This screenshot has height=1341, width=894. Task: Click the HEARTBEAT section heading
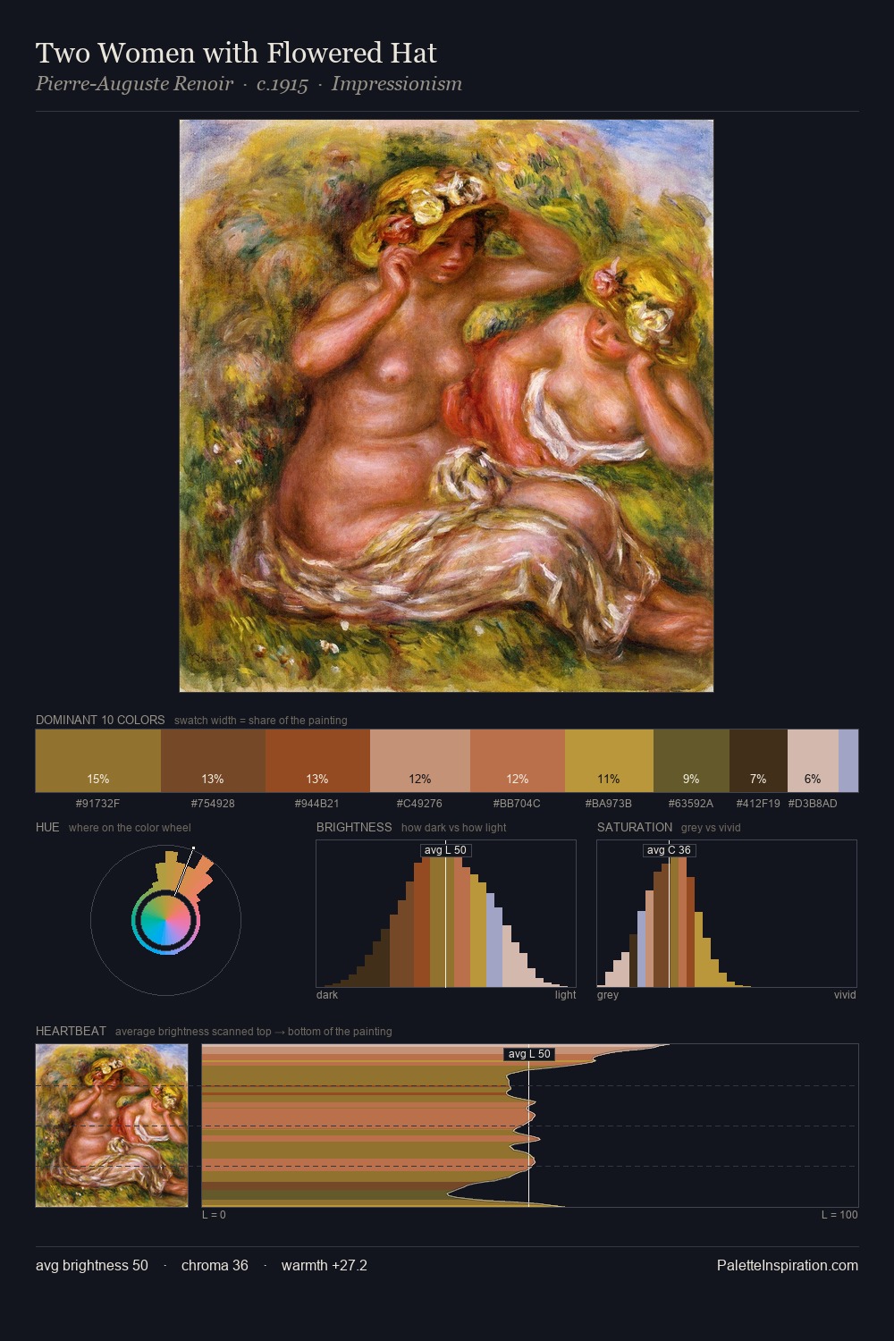coord(71,1031)
